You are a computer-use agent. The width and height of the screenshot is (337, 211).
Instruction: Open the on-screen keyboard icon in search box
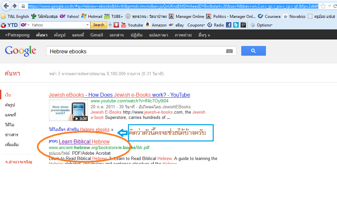coord(229,51)
